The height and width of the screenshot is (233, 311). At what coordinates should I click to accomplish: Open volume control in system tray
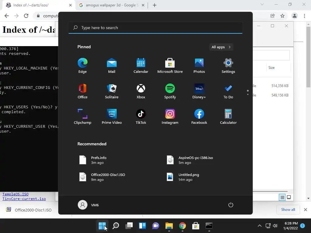click(275, 226)
